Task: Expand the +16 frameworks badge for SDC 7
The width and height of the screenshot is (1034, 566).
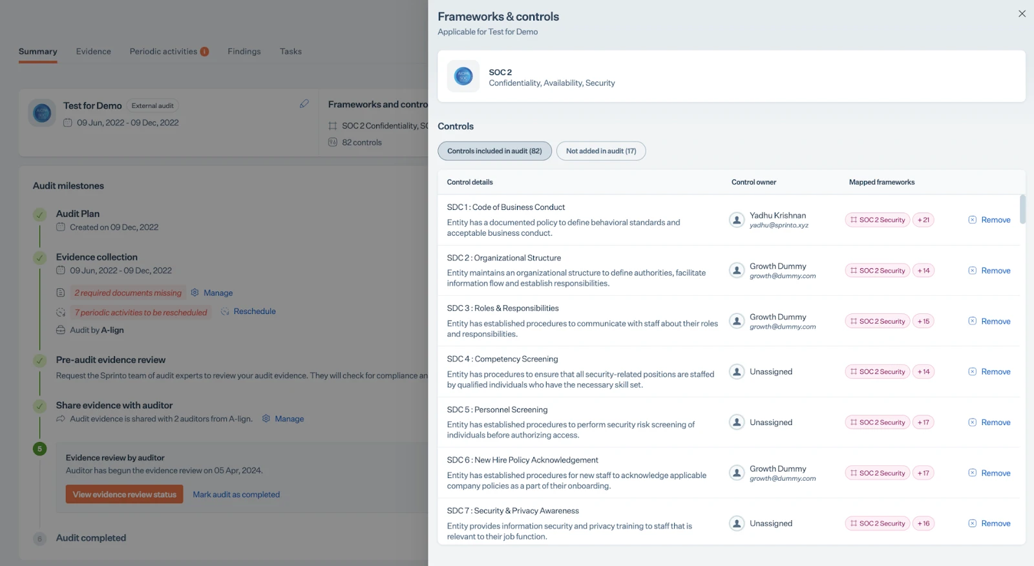Action: coord(923,524)
